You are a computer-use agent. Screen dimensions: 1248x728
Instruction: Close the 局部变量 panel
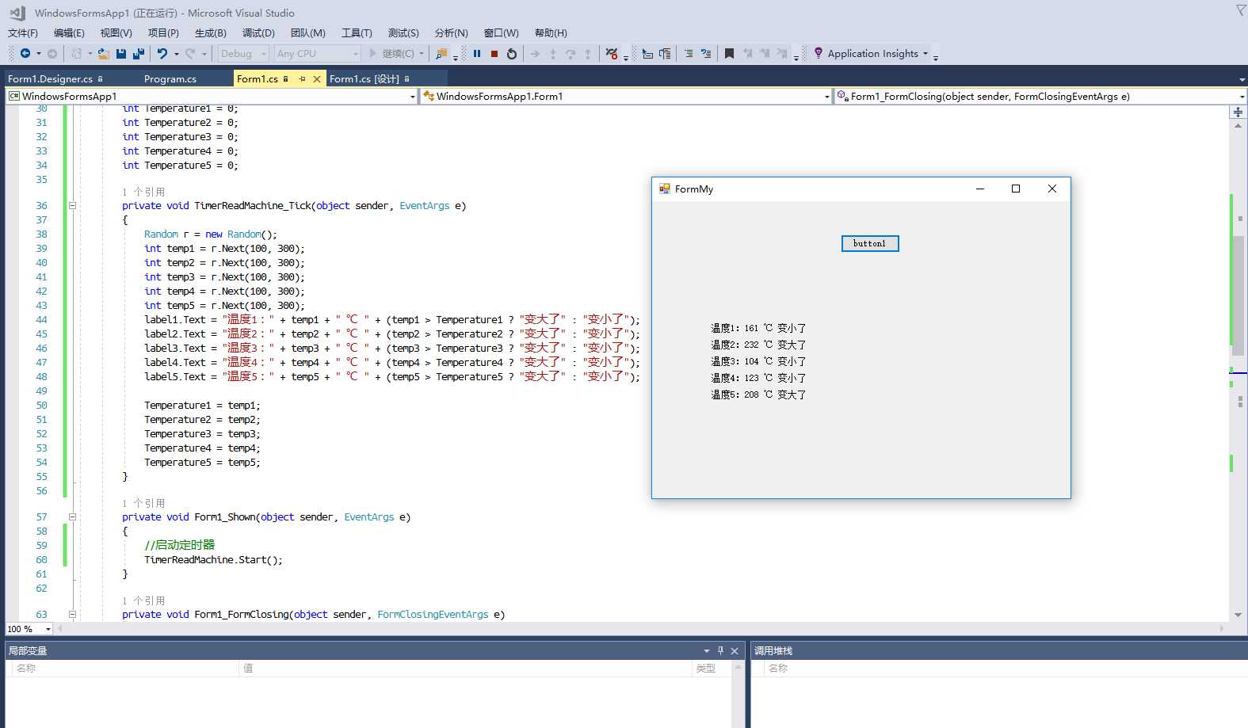(735, 650)
